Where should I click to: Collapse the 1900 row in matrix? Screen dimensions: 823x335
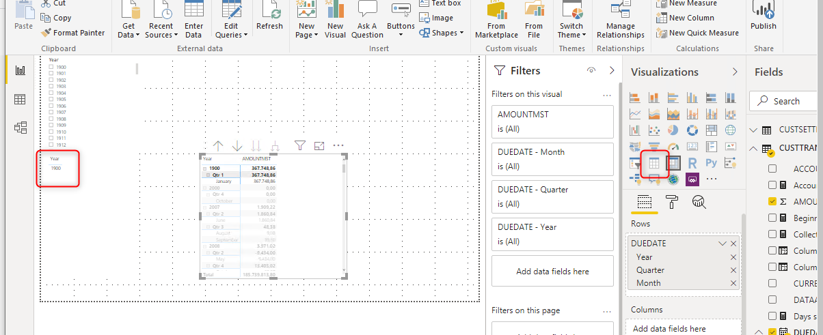click(x=204, y=168)
